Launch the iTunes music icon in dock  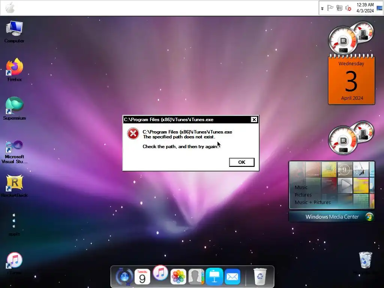[160, 273]
